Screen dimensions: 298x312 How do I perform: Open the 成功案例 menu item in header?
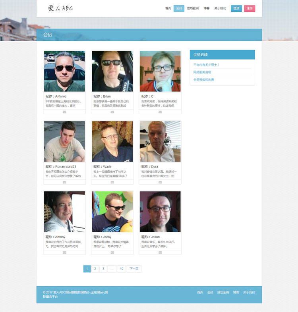click(x=193, y=8)
